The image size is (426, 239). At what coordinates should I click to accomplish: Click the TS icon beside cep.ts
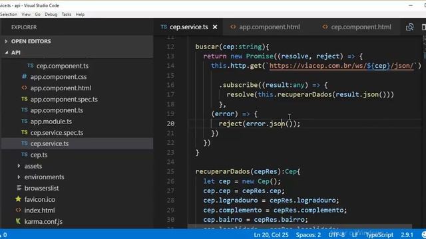tap(25, 154)
